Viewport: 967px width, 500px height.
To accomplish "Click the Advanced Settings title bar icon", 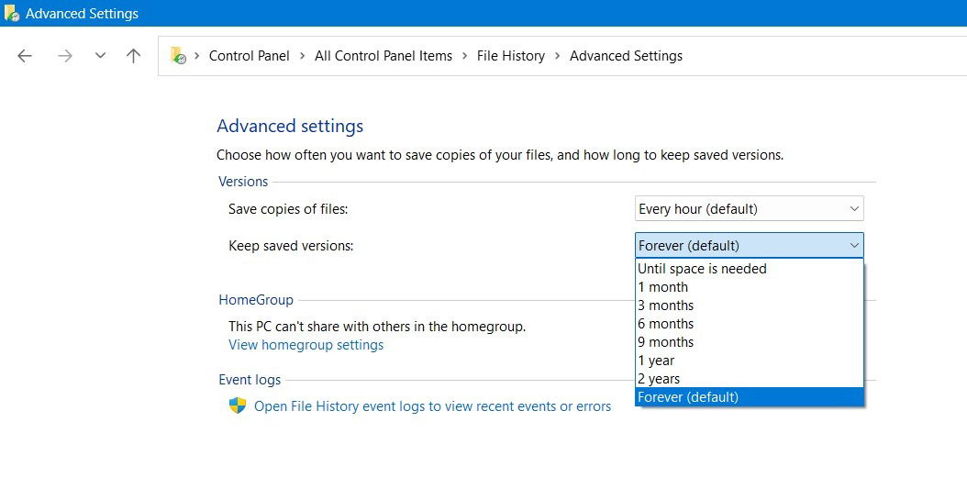I will 12,14.
